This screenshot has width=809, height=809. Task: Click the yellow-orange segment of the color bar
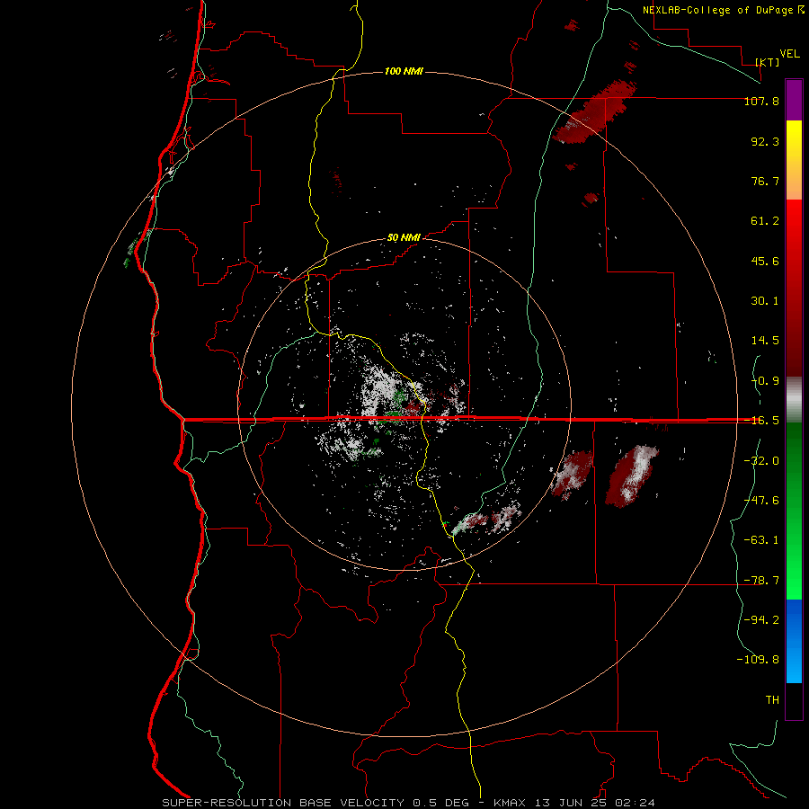click(794, 160)
